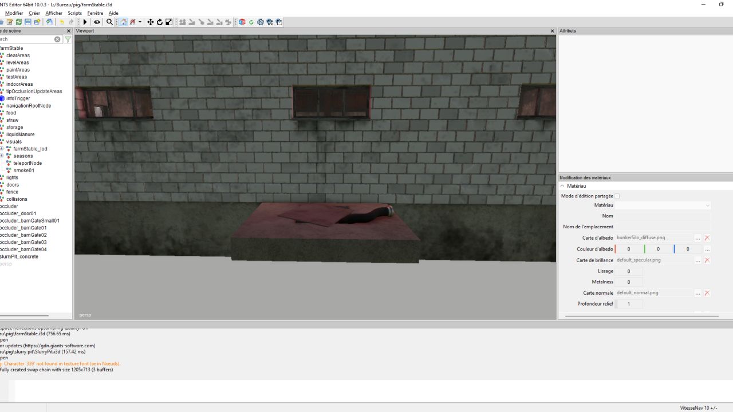This screenshot has height=412, width=733.
Task: Expand the farmStable_lod node
Action: (1, 149)
